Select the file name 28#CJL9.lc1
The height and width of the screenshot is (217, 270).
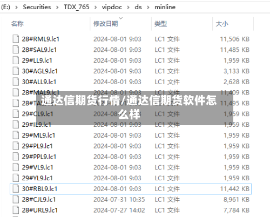(x=39, y=200)
